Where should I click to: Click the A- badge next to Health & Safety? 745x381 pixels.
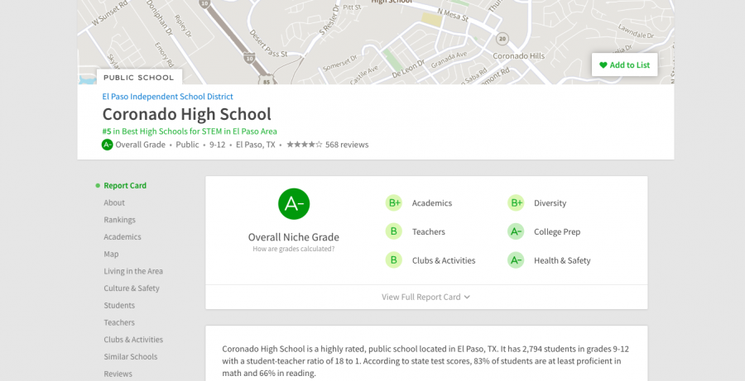516,260
